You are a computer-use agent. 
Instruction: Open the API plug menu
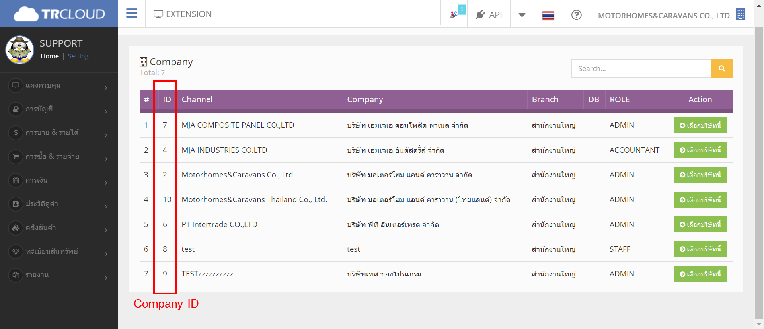pyautogui.click(x=489, y=15)
